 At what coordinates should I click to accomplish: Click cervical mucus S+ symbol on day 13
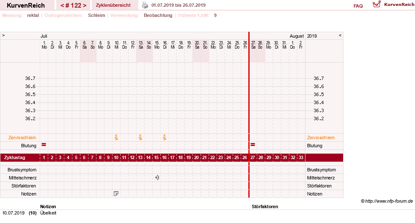140,137
